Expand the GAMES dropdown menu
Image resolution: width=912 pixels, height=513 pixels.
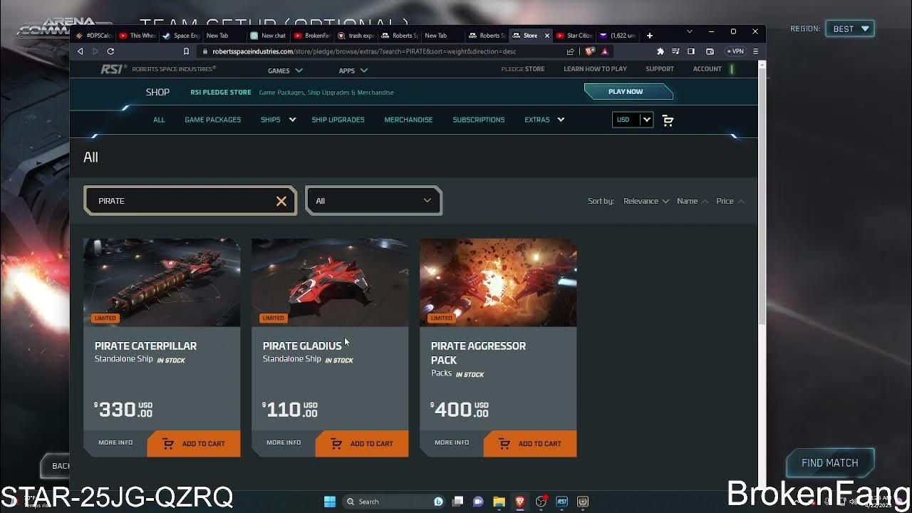285,71
